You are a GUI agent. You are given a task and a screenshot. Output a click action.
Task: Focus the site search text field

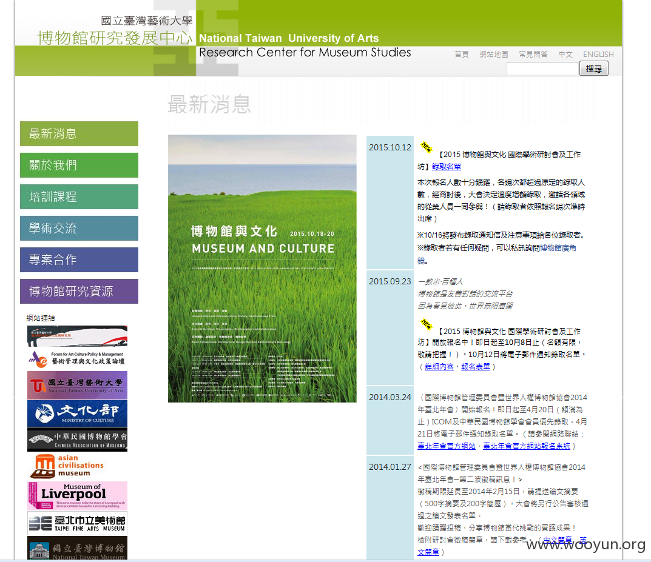542,69
